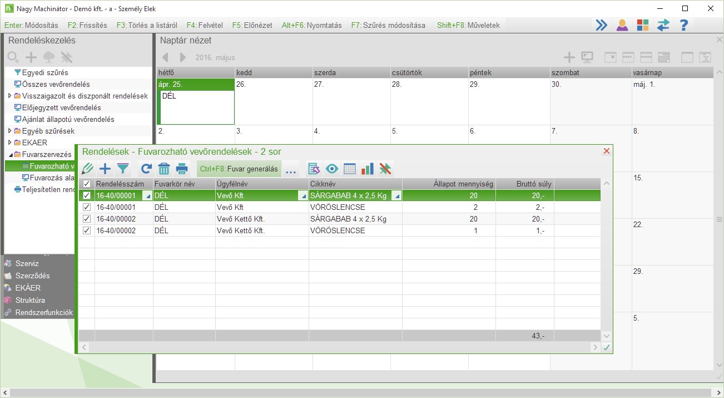Viewport: 724px width, 398px height.
Task: Click the edit pencil icon in Rendelések toolbar
Action: click(88, 169)
